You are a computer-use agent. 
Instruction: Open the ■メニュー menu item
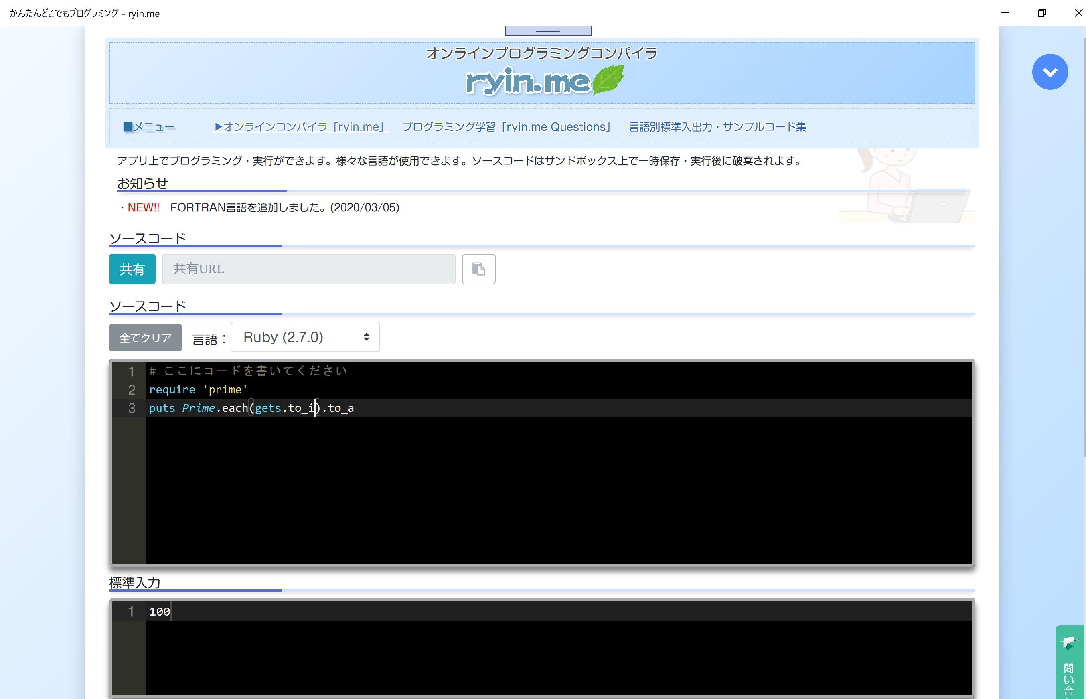pyautogui.click(x=149, y=127)
